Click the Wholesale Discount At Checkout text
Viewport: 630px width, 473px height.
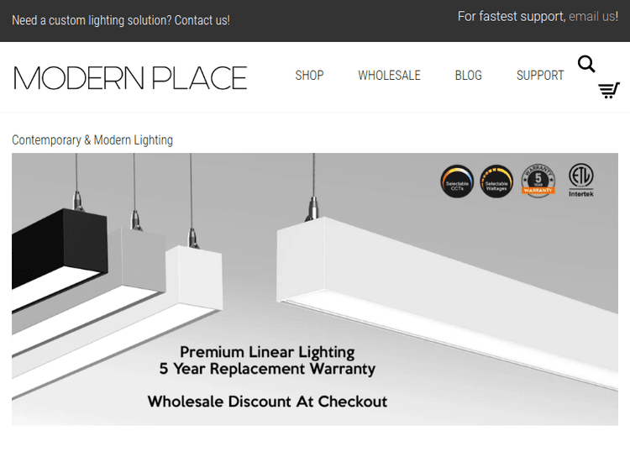point(267,401)
